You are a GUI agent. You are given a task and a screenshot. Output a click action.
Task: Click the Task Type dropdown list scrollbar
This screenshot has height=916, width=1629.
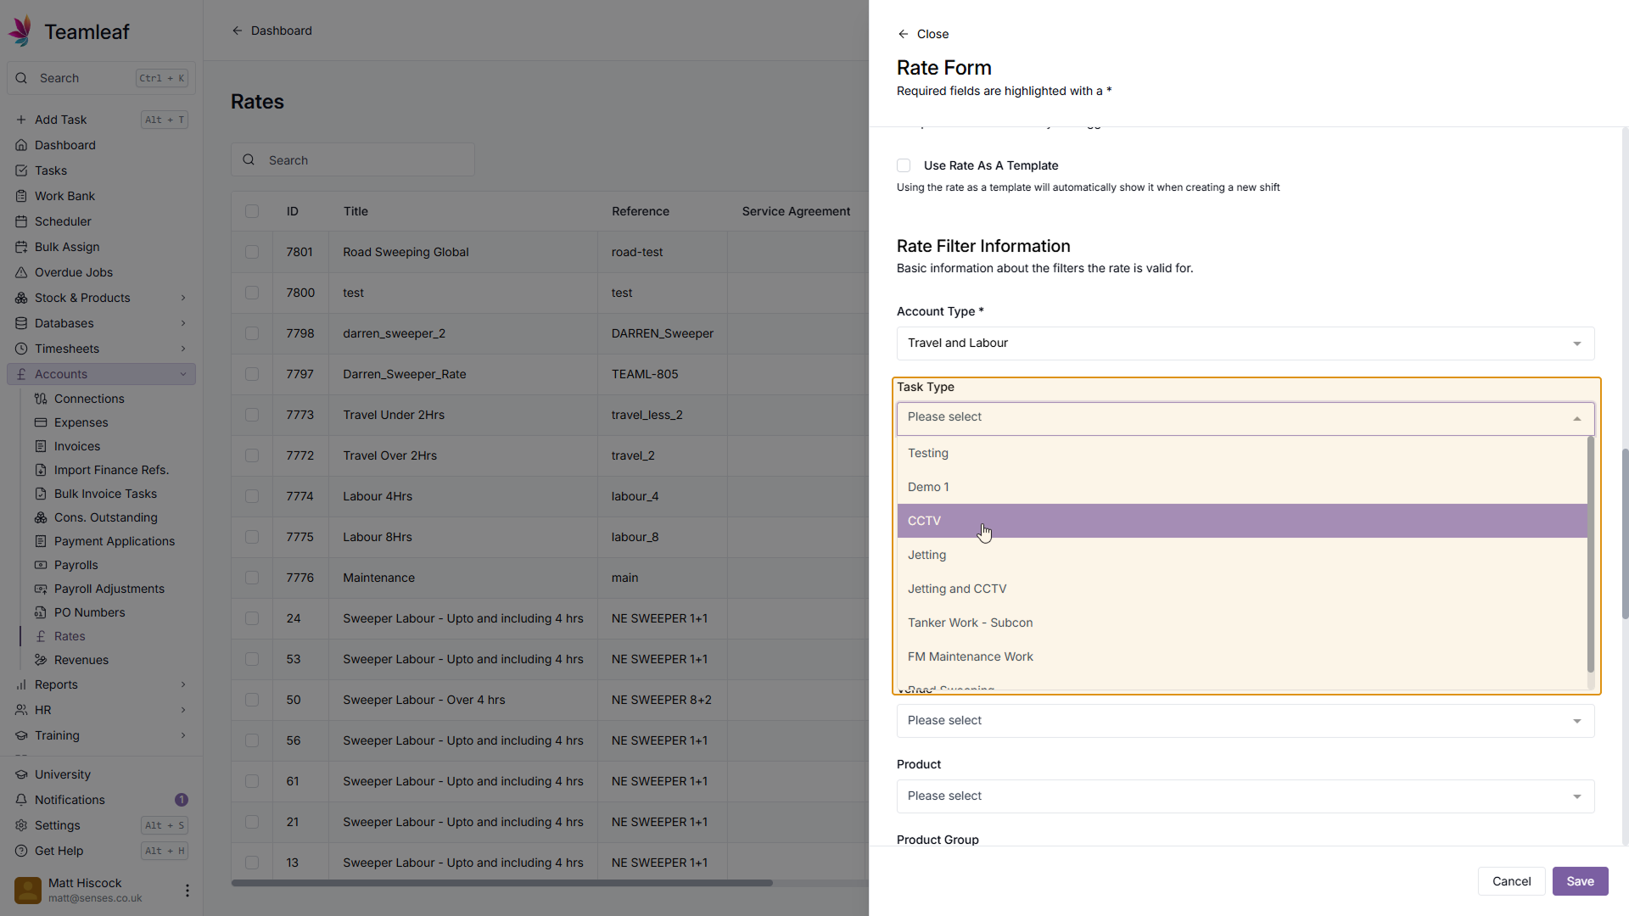(x=1591, y=556)
